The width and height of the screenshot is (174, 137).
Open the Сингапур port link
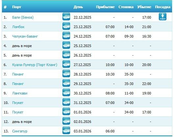point(20,131)
